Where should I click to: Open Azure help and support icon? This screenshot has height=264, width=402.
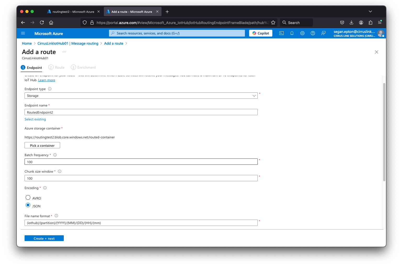(313, 33)
